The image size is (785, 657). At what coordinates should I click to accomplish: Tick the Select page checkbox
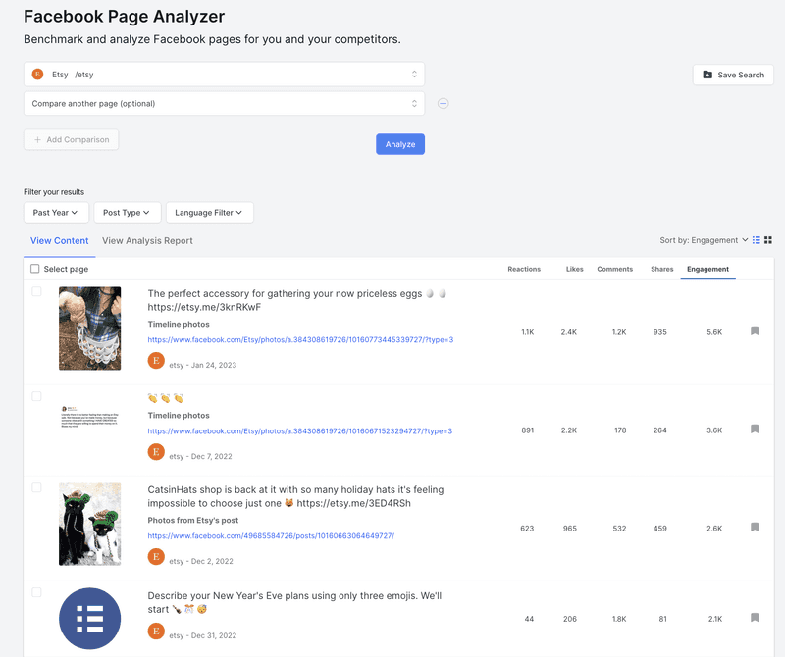pyautogui.click(x=35, y=269)
